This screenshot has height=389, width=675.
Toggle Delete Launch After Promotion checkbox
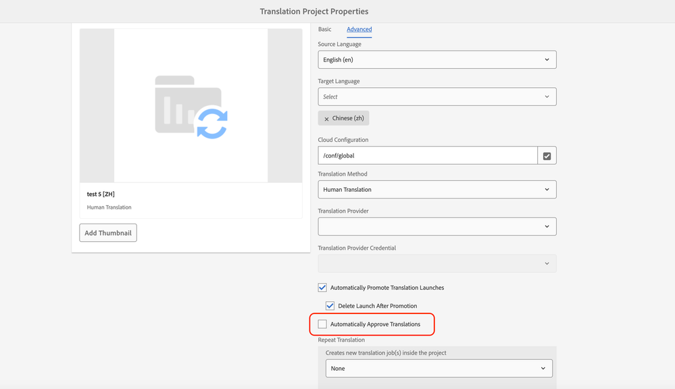tap(330, 306)
